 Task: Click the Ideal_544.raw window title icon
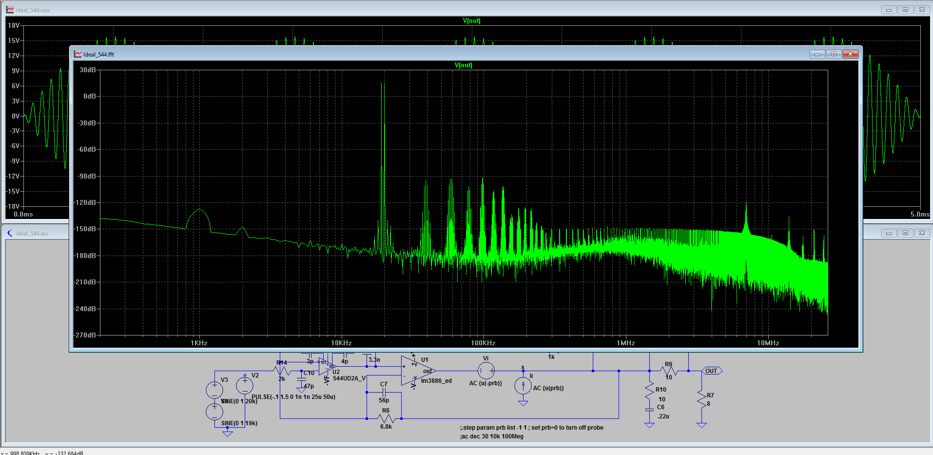[x=10, y=10]
